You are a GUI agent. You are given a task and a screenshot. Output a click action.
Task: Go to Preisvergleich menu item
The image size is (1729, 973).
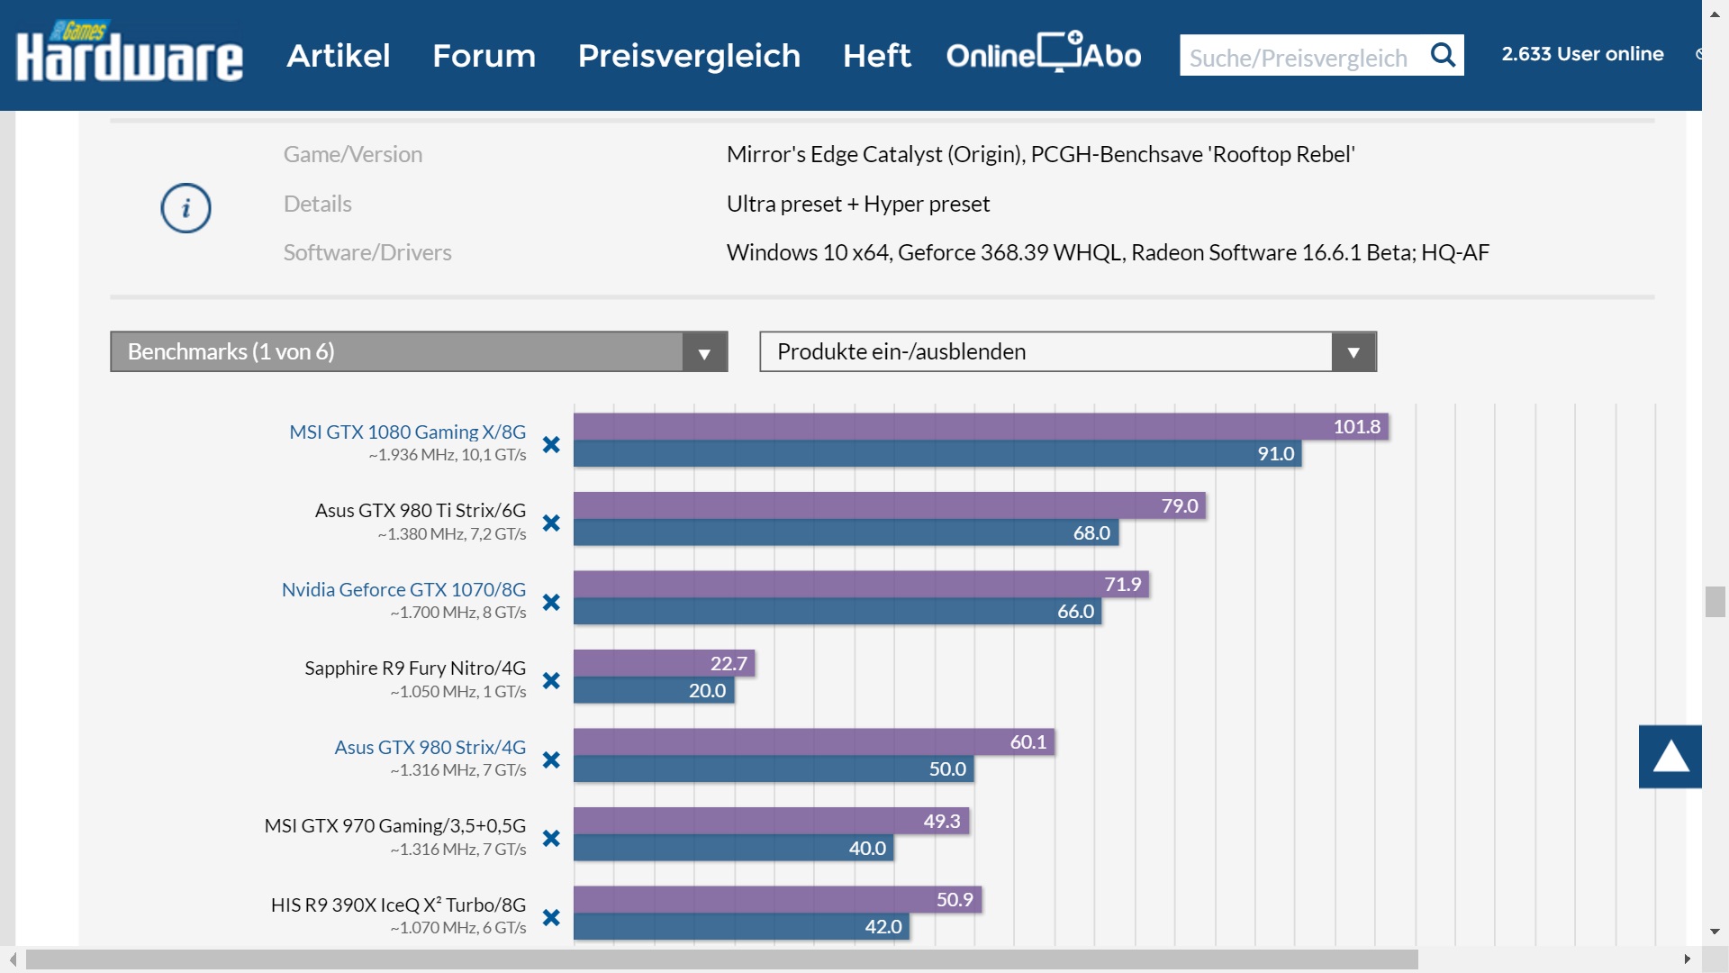click(689, 56)
